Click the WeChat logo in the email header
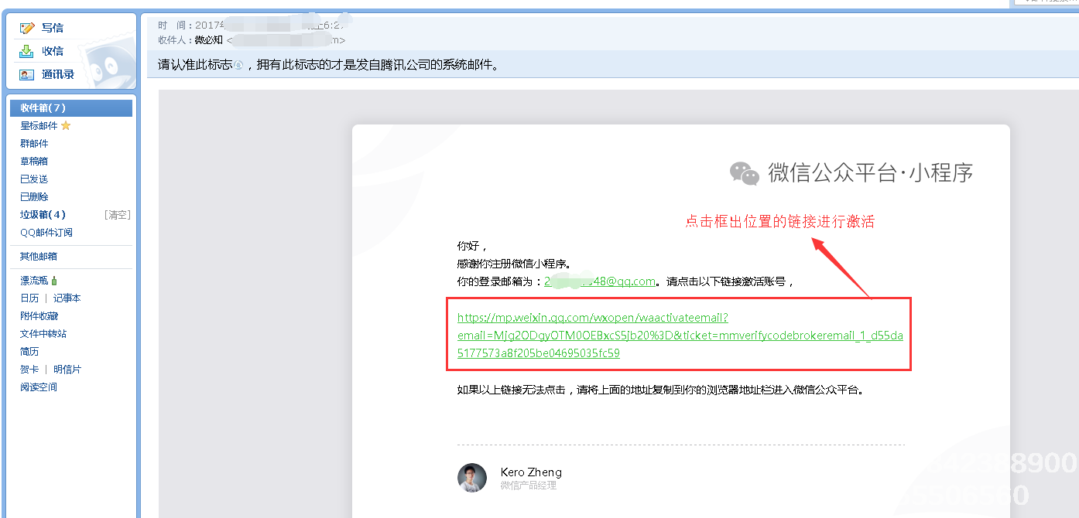 point(744,173)
